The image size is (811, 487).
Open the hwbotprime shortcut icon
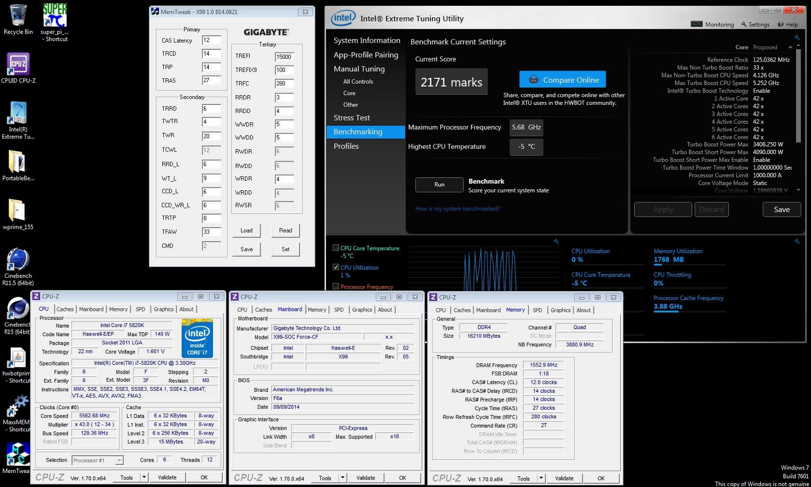click(x=18, y=357)
